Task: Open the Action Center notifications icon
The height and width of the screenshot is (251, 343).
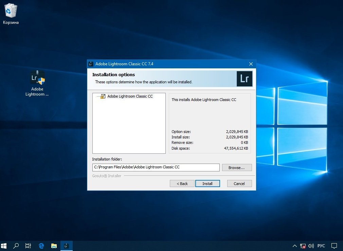Action: pos(334,246)
